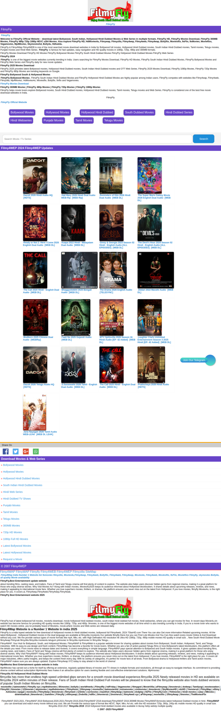221x711 pixels.
Task: Click the FilmyFly Official Website link
Action: tap(14, 102)
